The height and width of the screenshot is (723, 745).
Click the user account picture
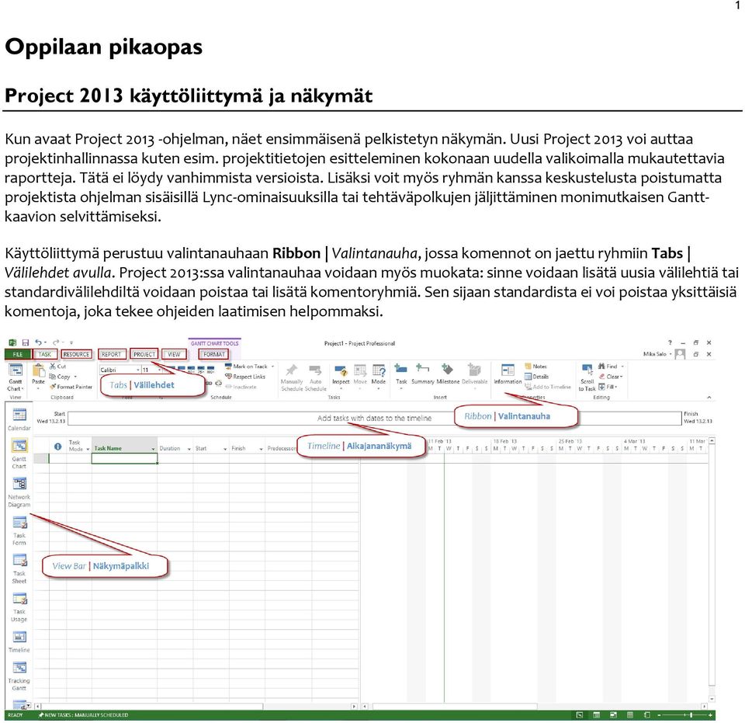tap(680, 354)
